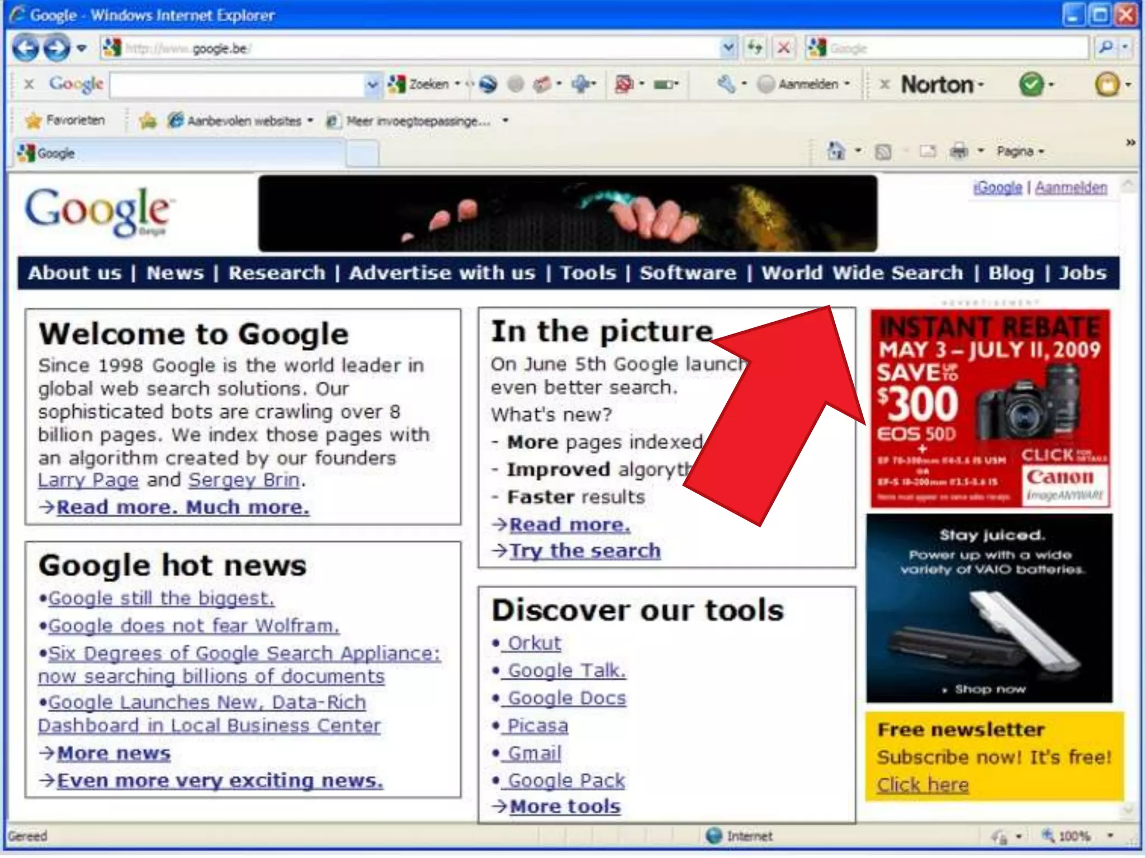
Task: Click the Home icon in command bar
Action: [836, 151]
